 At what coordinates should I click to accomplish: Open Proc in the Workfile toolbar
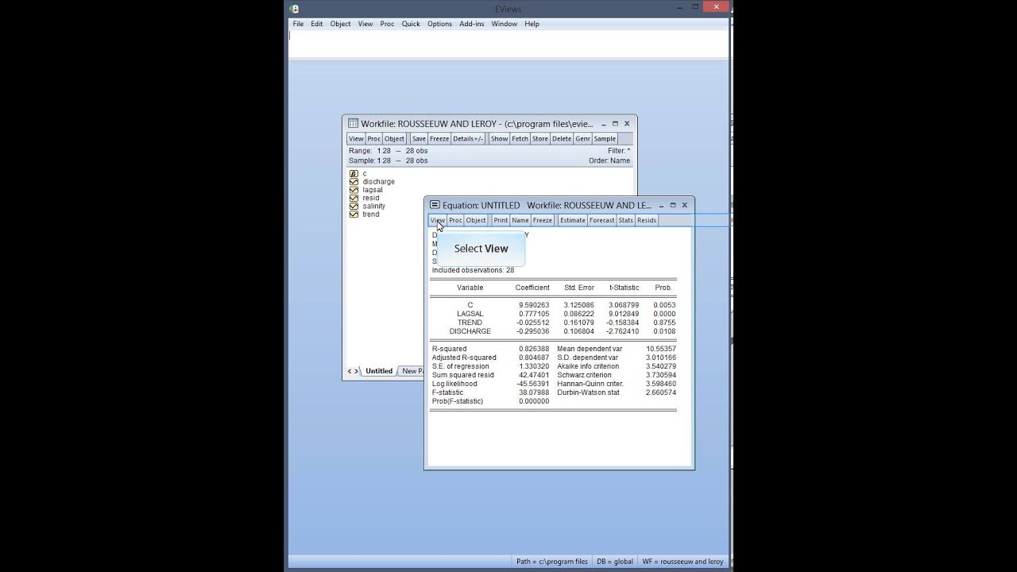click(x=373, y=139)
